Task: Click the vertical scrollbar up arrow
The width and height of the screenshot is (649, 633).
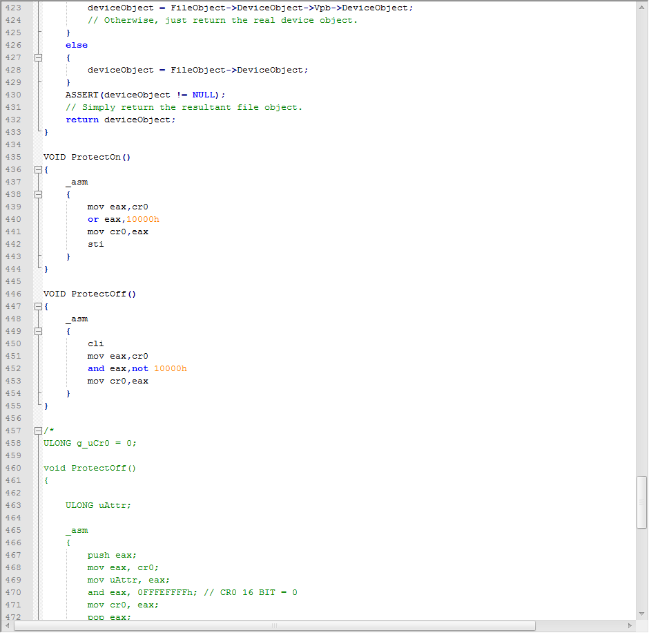Action: (642, 6)
